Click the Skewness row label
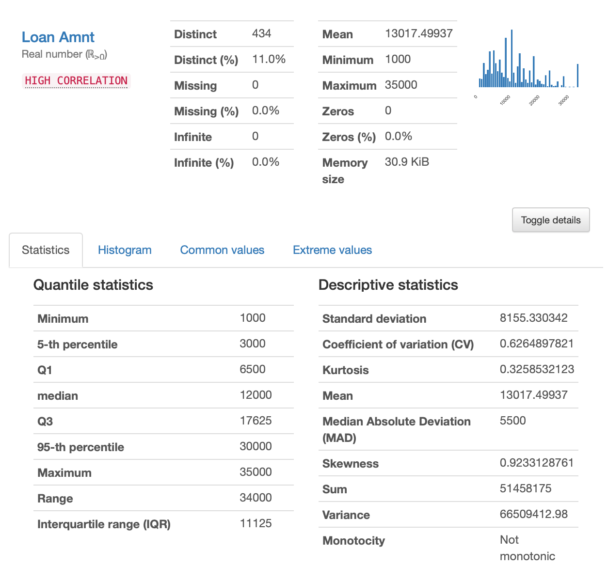 (x=350, y=464)
